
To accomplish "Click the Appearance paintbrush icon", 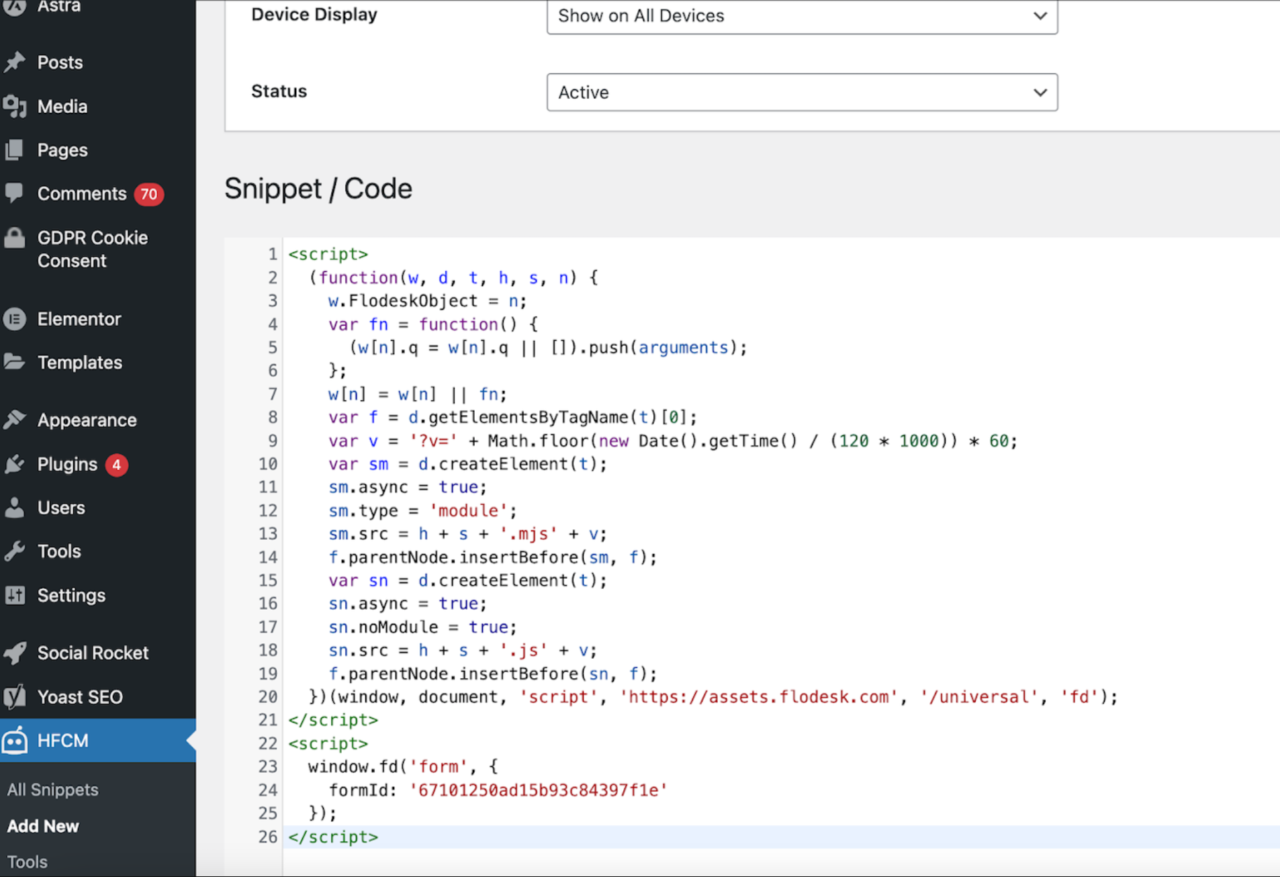I will (x=15, y=420).
